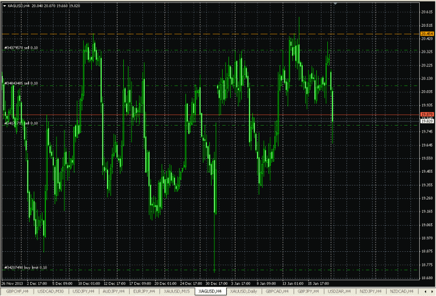The height and width of the screenshot is (296, 436).
Task: Switch to the XAUUSD,Daily tab
Action: (244, 291)
